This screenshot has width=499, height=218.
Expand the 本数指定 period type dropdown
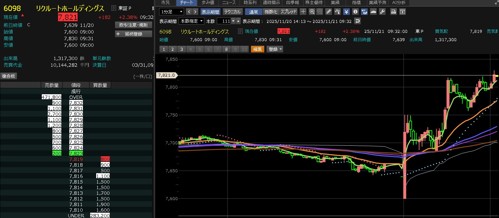[191, 21]
